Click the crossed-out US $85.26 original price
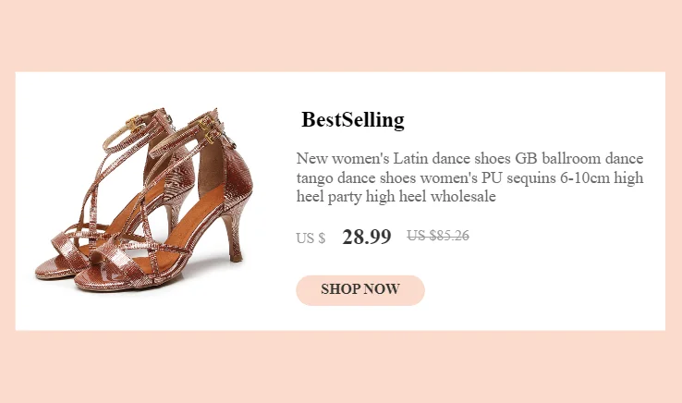The image size is (682, 403). [438, 236]
